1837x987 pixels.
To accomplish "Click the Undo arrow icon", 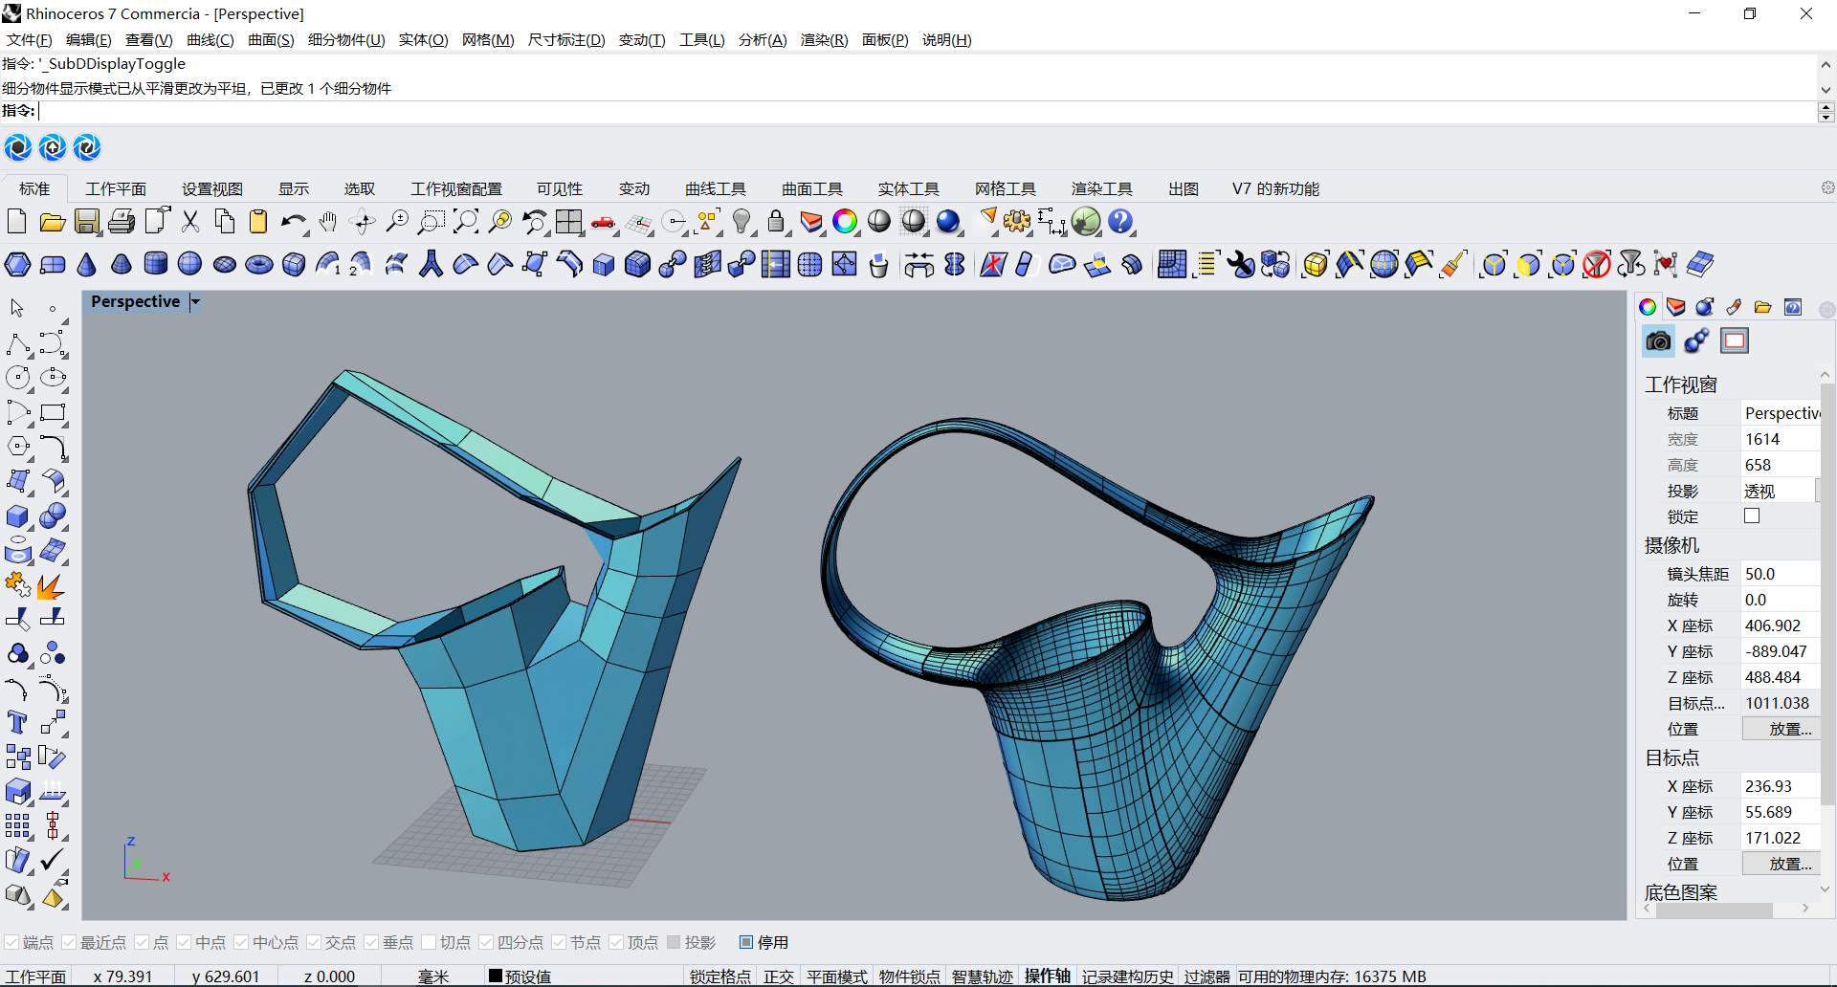I will 293,222.
